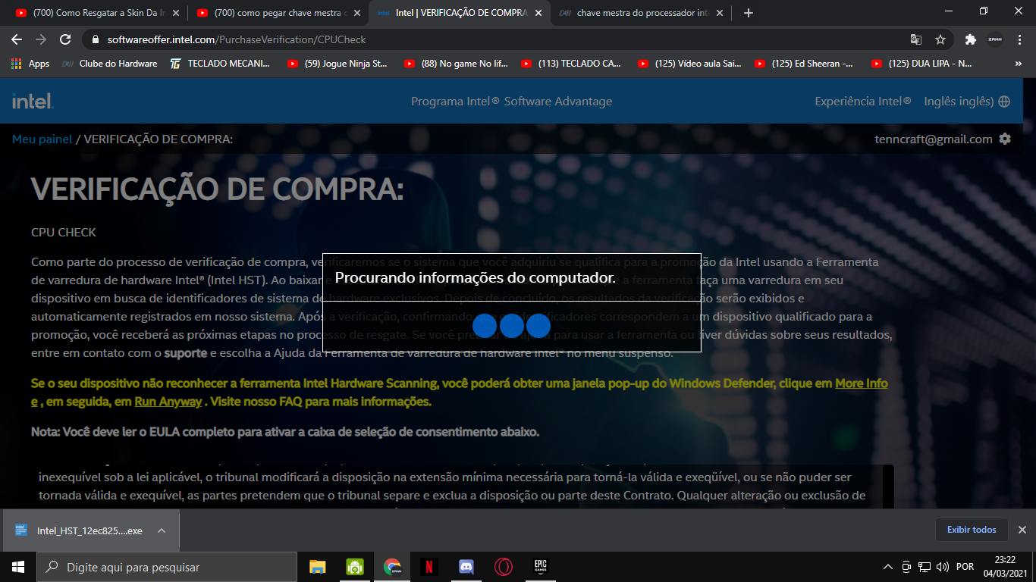
Task: Open Google Translate page icon
Action: point(916,39)
